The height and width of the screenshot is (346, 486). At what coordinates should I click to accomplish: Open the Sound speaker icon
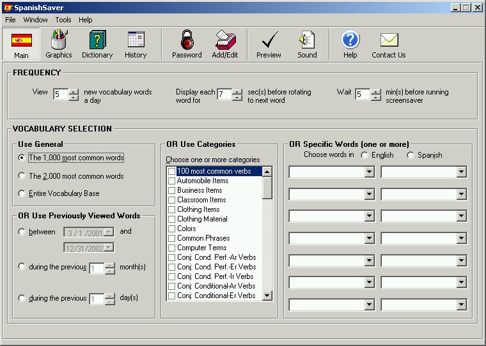click(x=307, y=44)
